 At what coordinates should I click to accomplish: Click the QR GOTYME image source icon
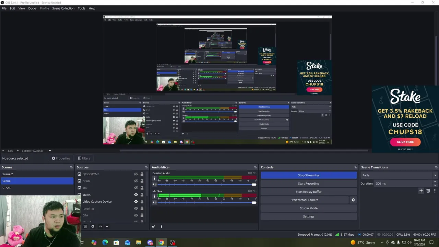click(x=79, y=174)
